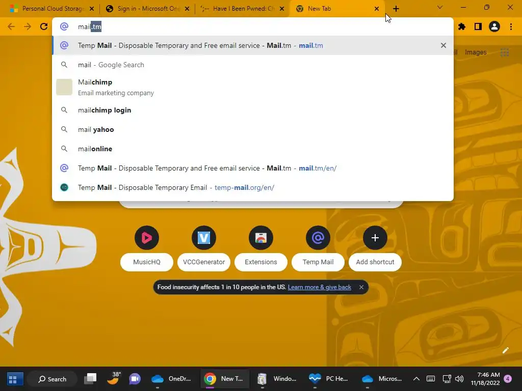Image resolution: width=522 pixels, height=391 pixels.
Task: Close the New Tab tab
Action: pos(377,9)
